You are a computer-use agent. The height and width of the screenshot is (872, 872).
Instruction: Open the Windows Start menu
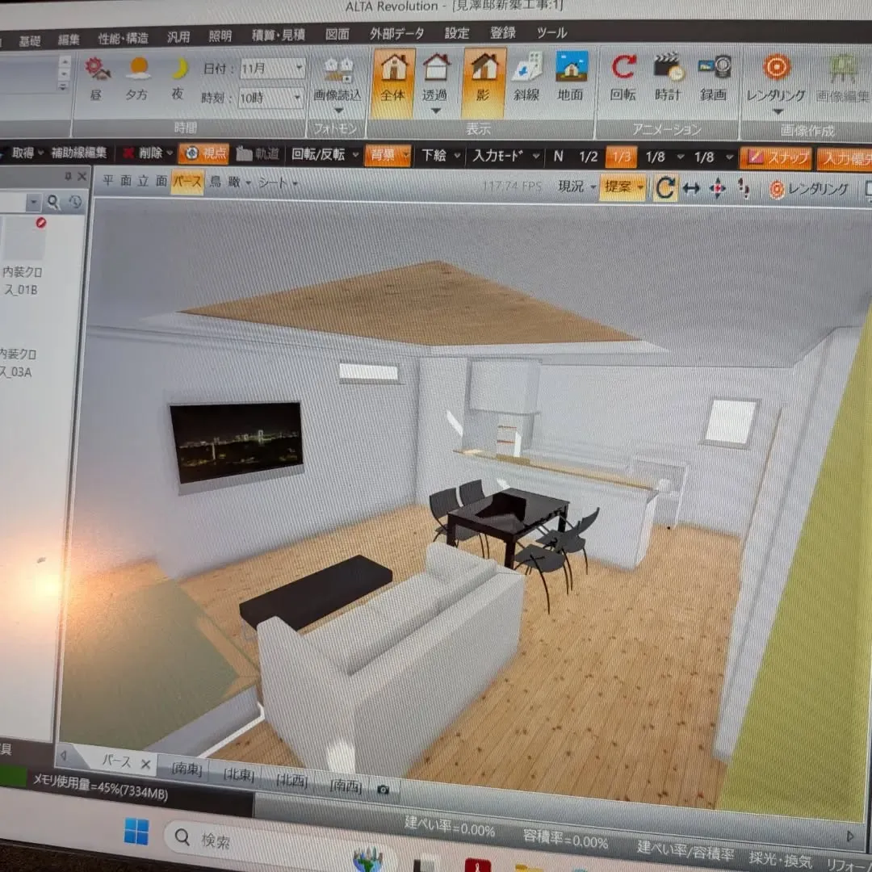[136, 832]
